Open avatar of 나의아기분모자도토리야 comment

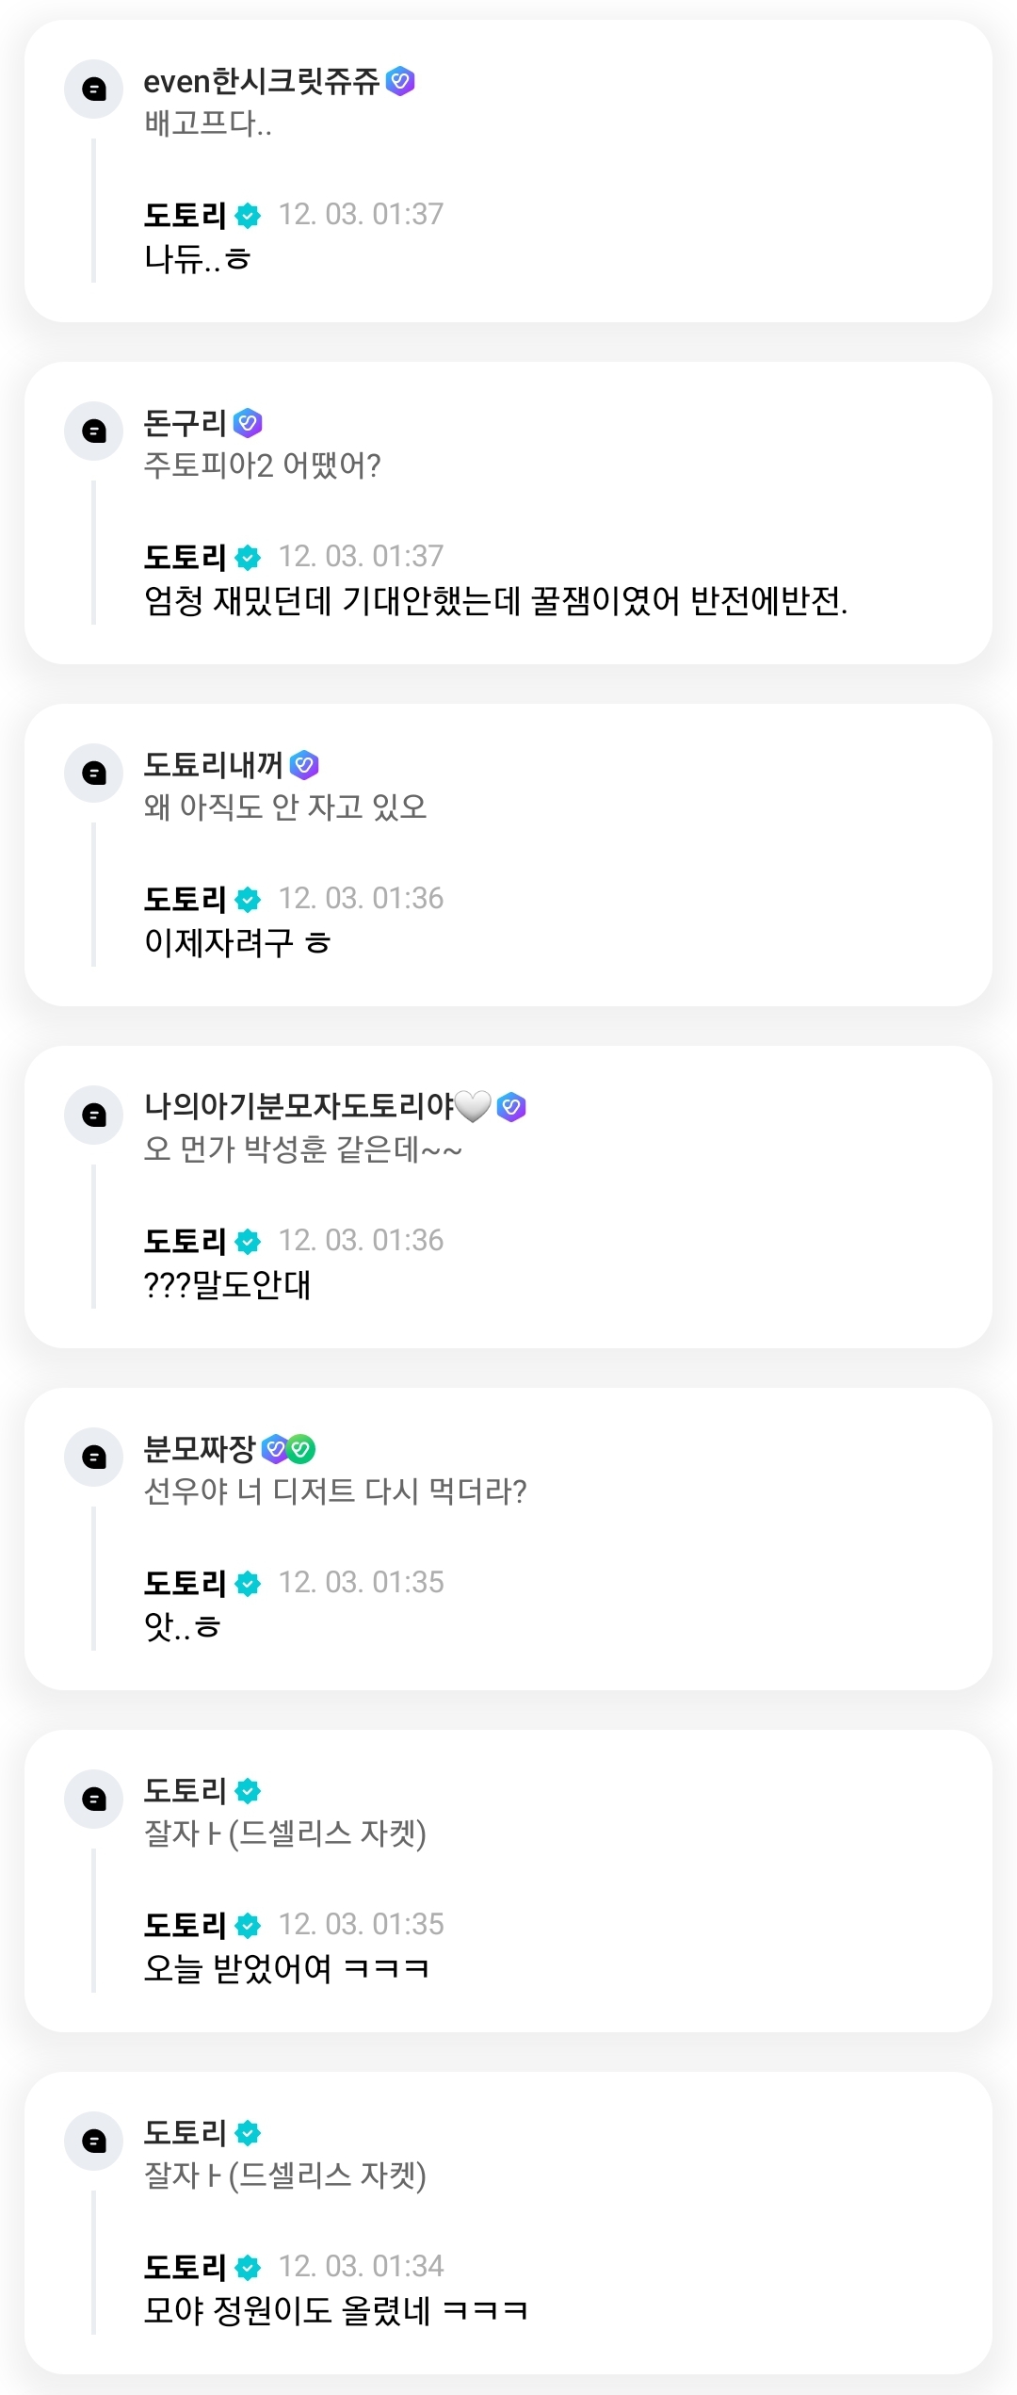pos(93,1116)
